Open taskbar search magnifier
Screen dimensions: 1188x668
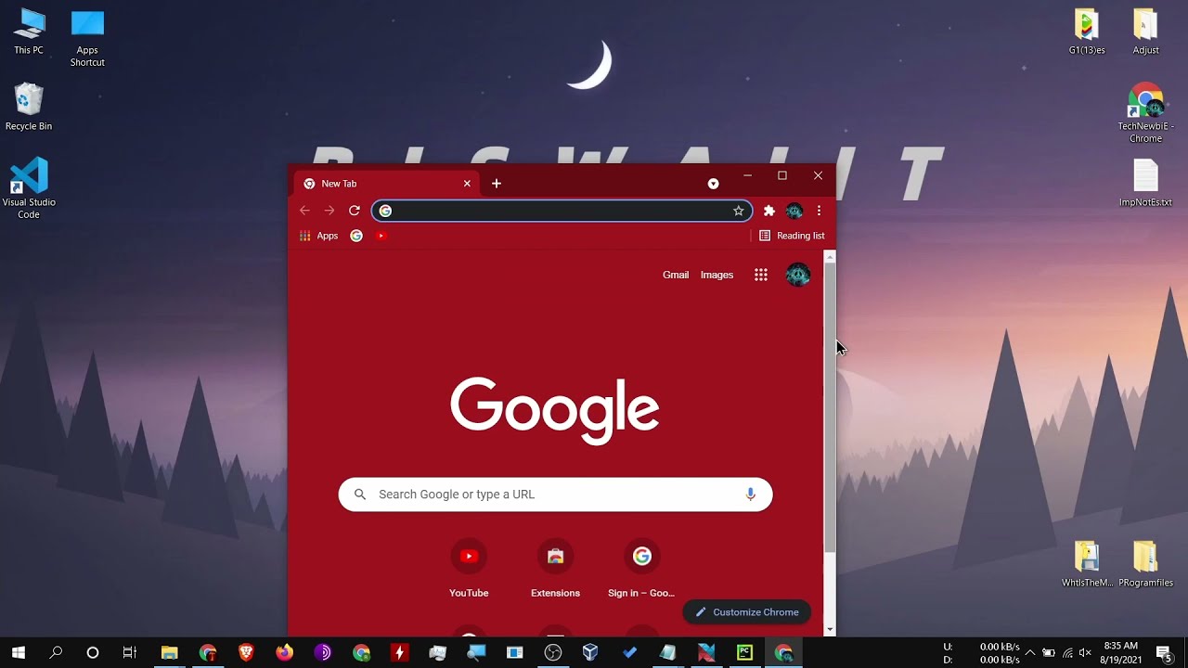(56, 652)
